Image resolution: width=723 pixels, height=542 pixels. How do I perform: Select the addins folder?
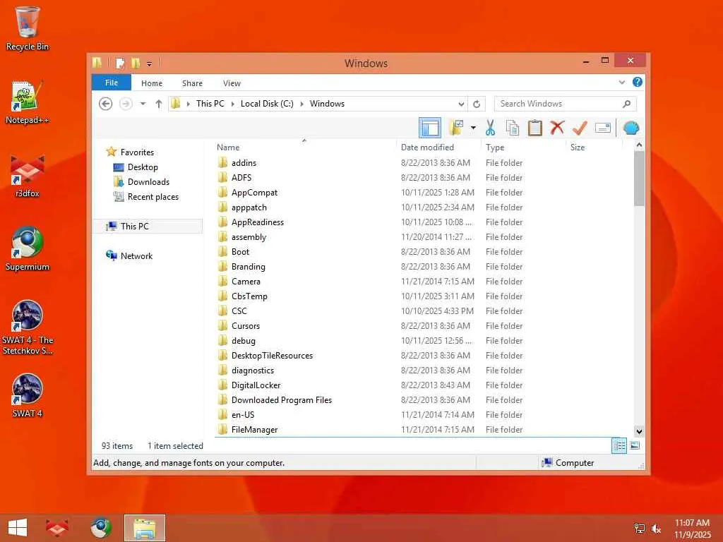click(244, 163)
